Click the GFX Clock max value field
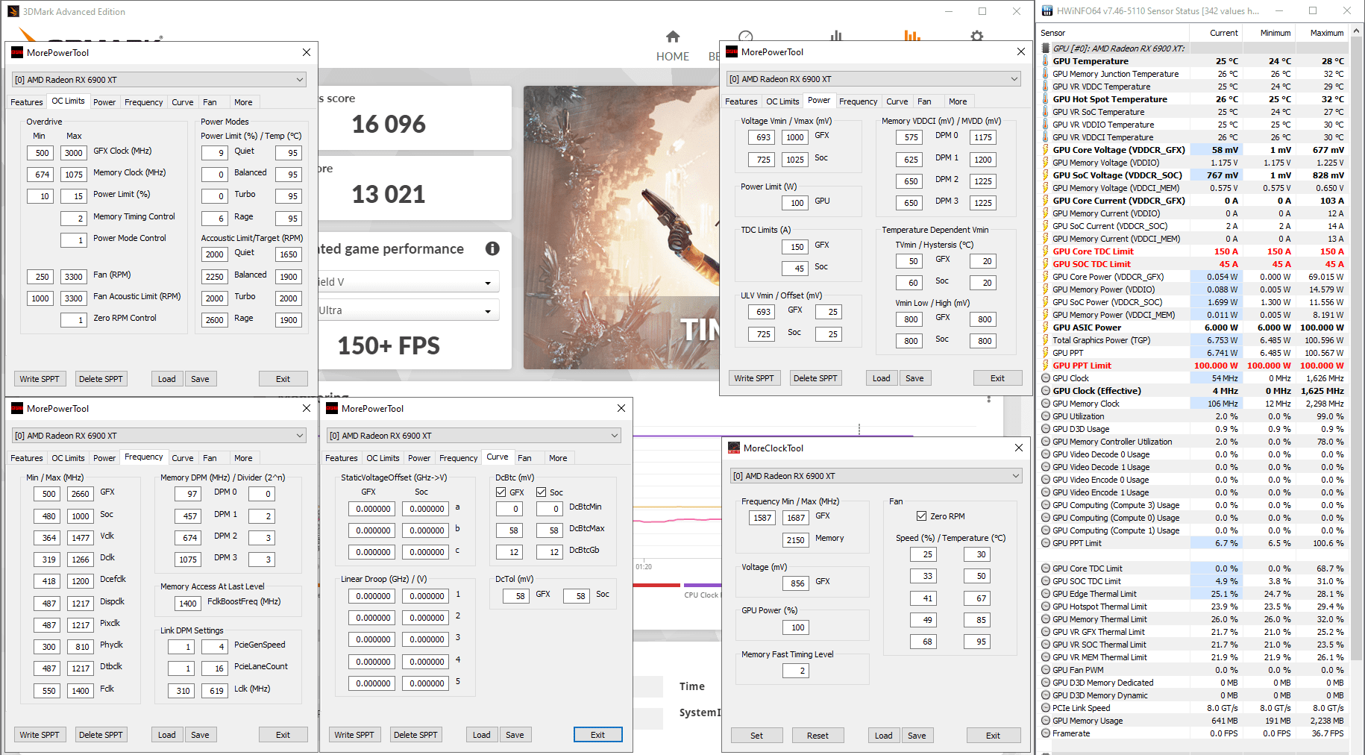The height and width of the screenshot is (755, 1365). (x=73, y=153)
